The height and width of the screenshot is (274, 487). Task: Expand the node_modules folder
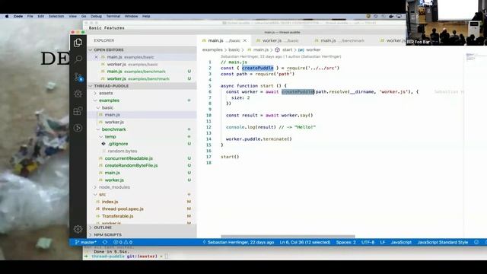click(x=114, y=187)
